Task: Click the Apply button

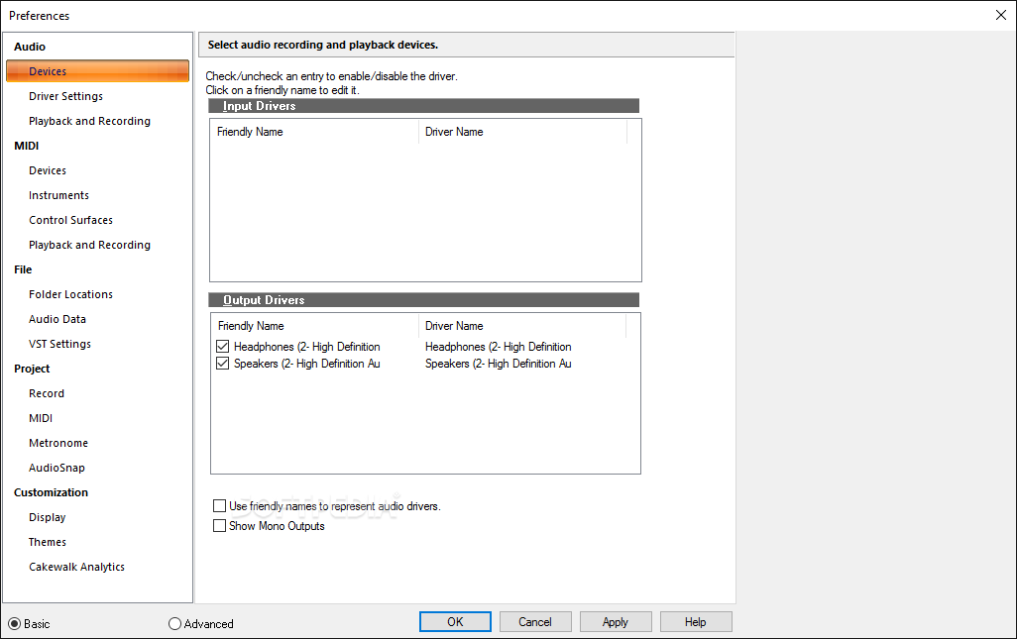Action: (616, 621)
